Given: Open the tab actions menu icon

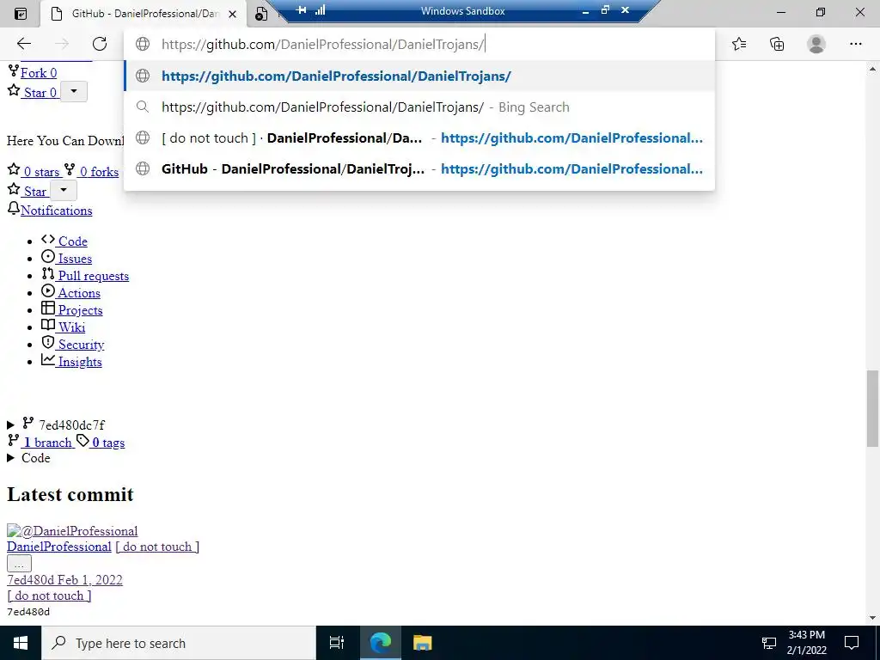Looking at the screenshot, I should tap(21, 14).
